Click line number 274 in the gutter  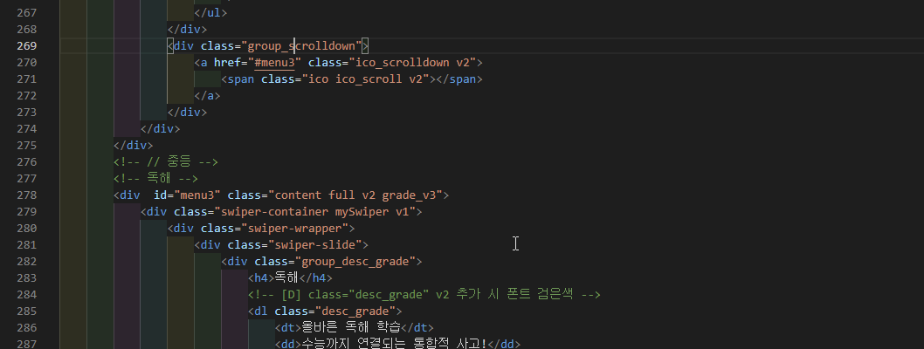[x=26, y=128]
